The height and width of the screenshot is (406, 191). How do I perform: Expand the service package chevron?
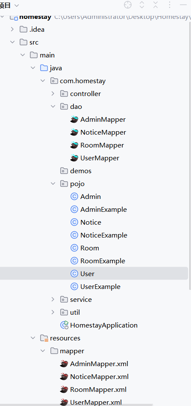[53, 299]
